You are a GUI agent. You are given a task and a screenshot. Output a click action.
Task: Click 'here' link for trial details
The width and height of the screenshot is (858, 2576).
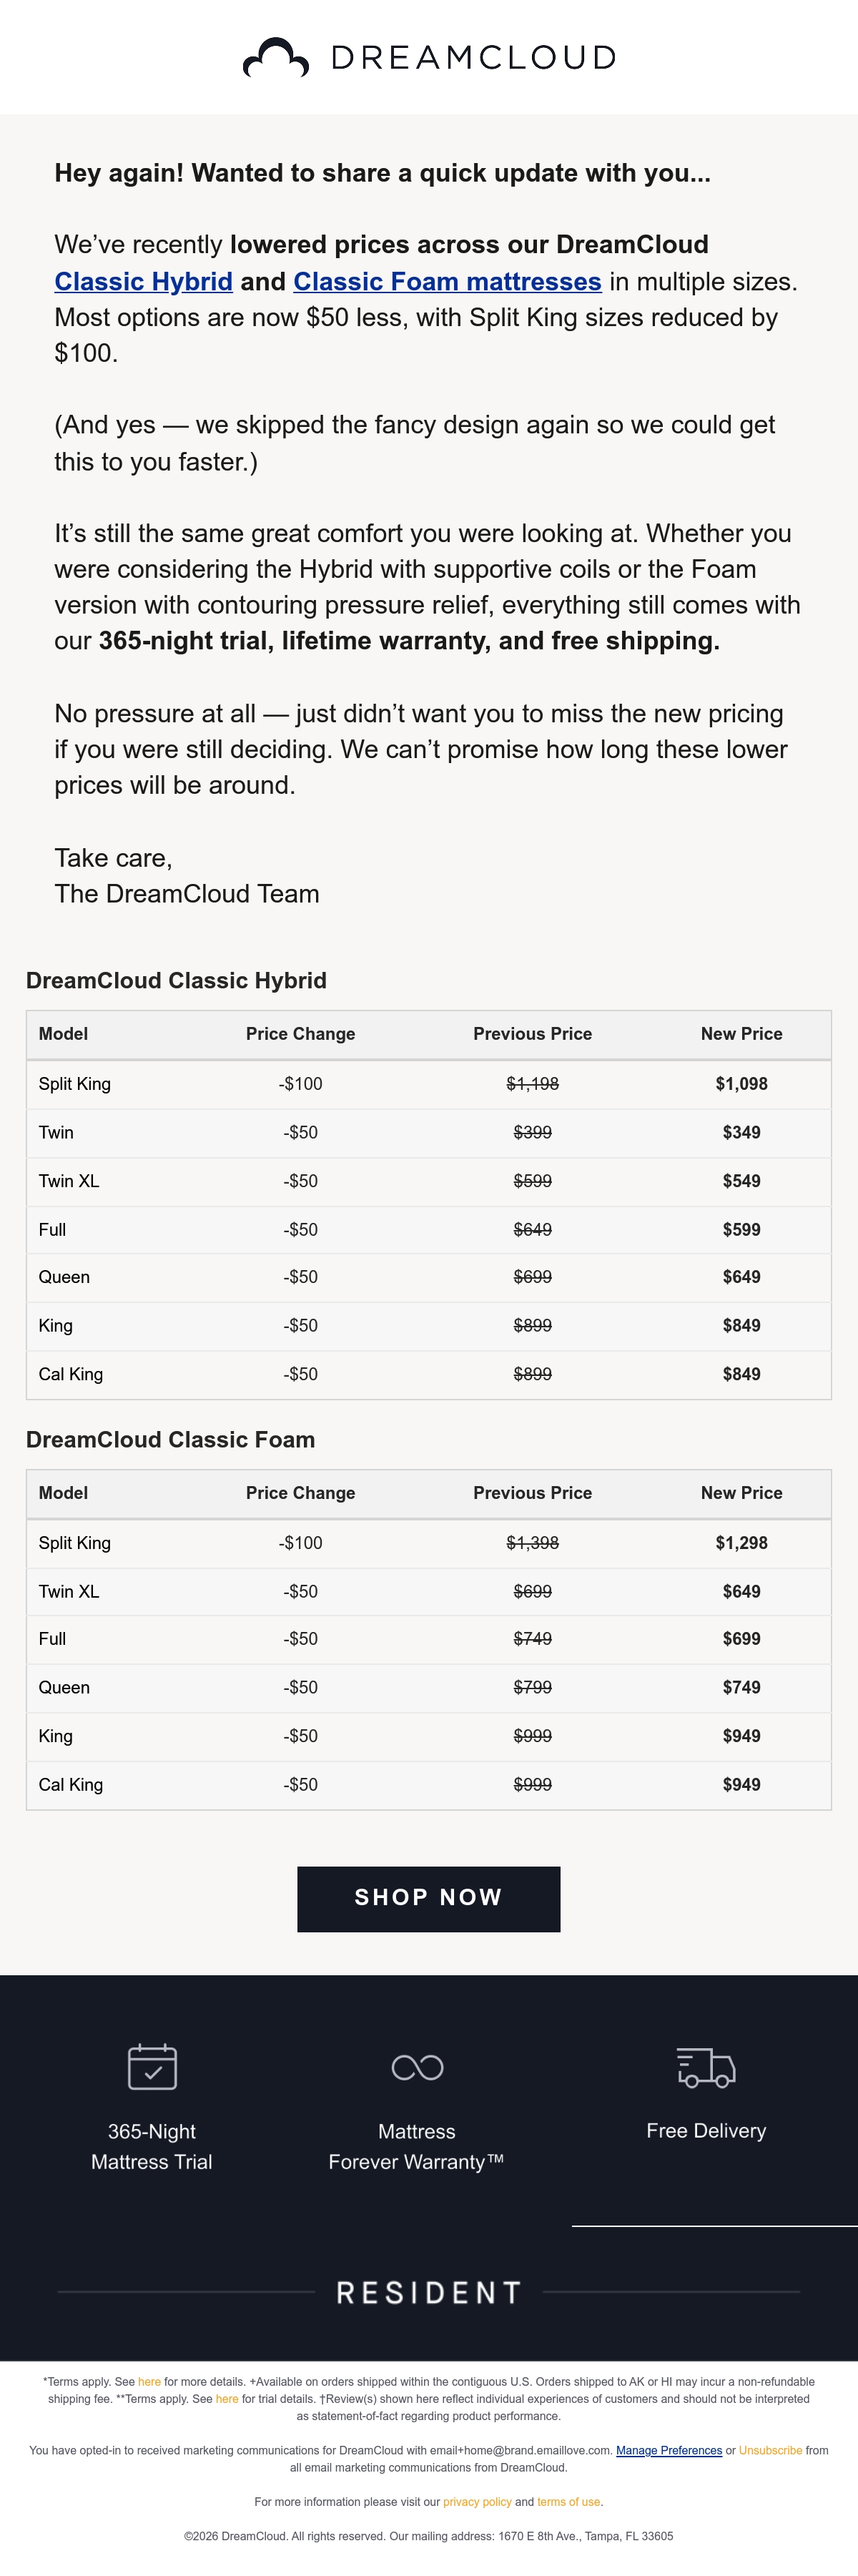pyautogui.click(x=227, y=2398)
